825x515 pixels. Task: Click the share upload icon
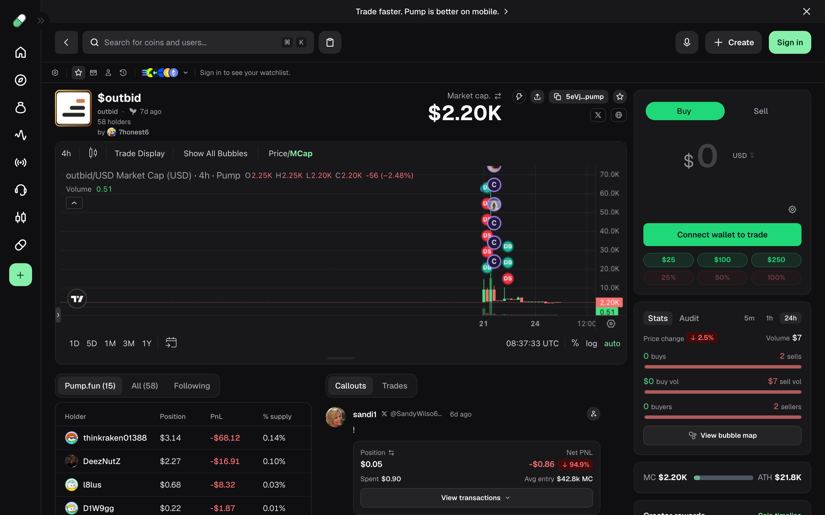click(x=537, y=97)
